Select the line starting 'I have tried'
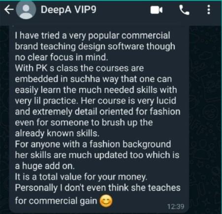The width and height of the screenshot is (222, 214). click(x=93, y=36)
